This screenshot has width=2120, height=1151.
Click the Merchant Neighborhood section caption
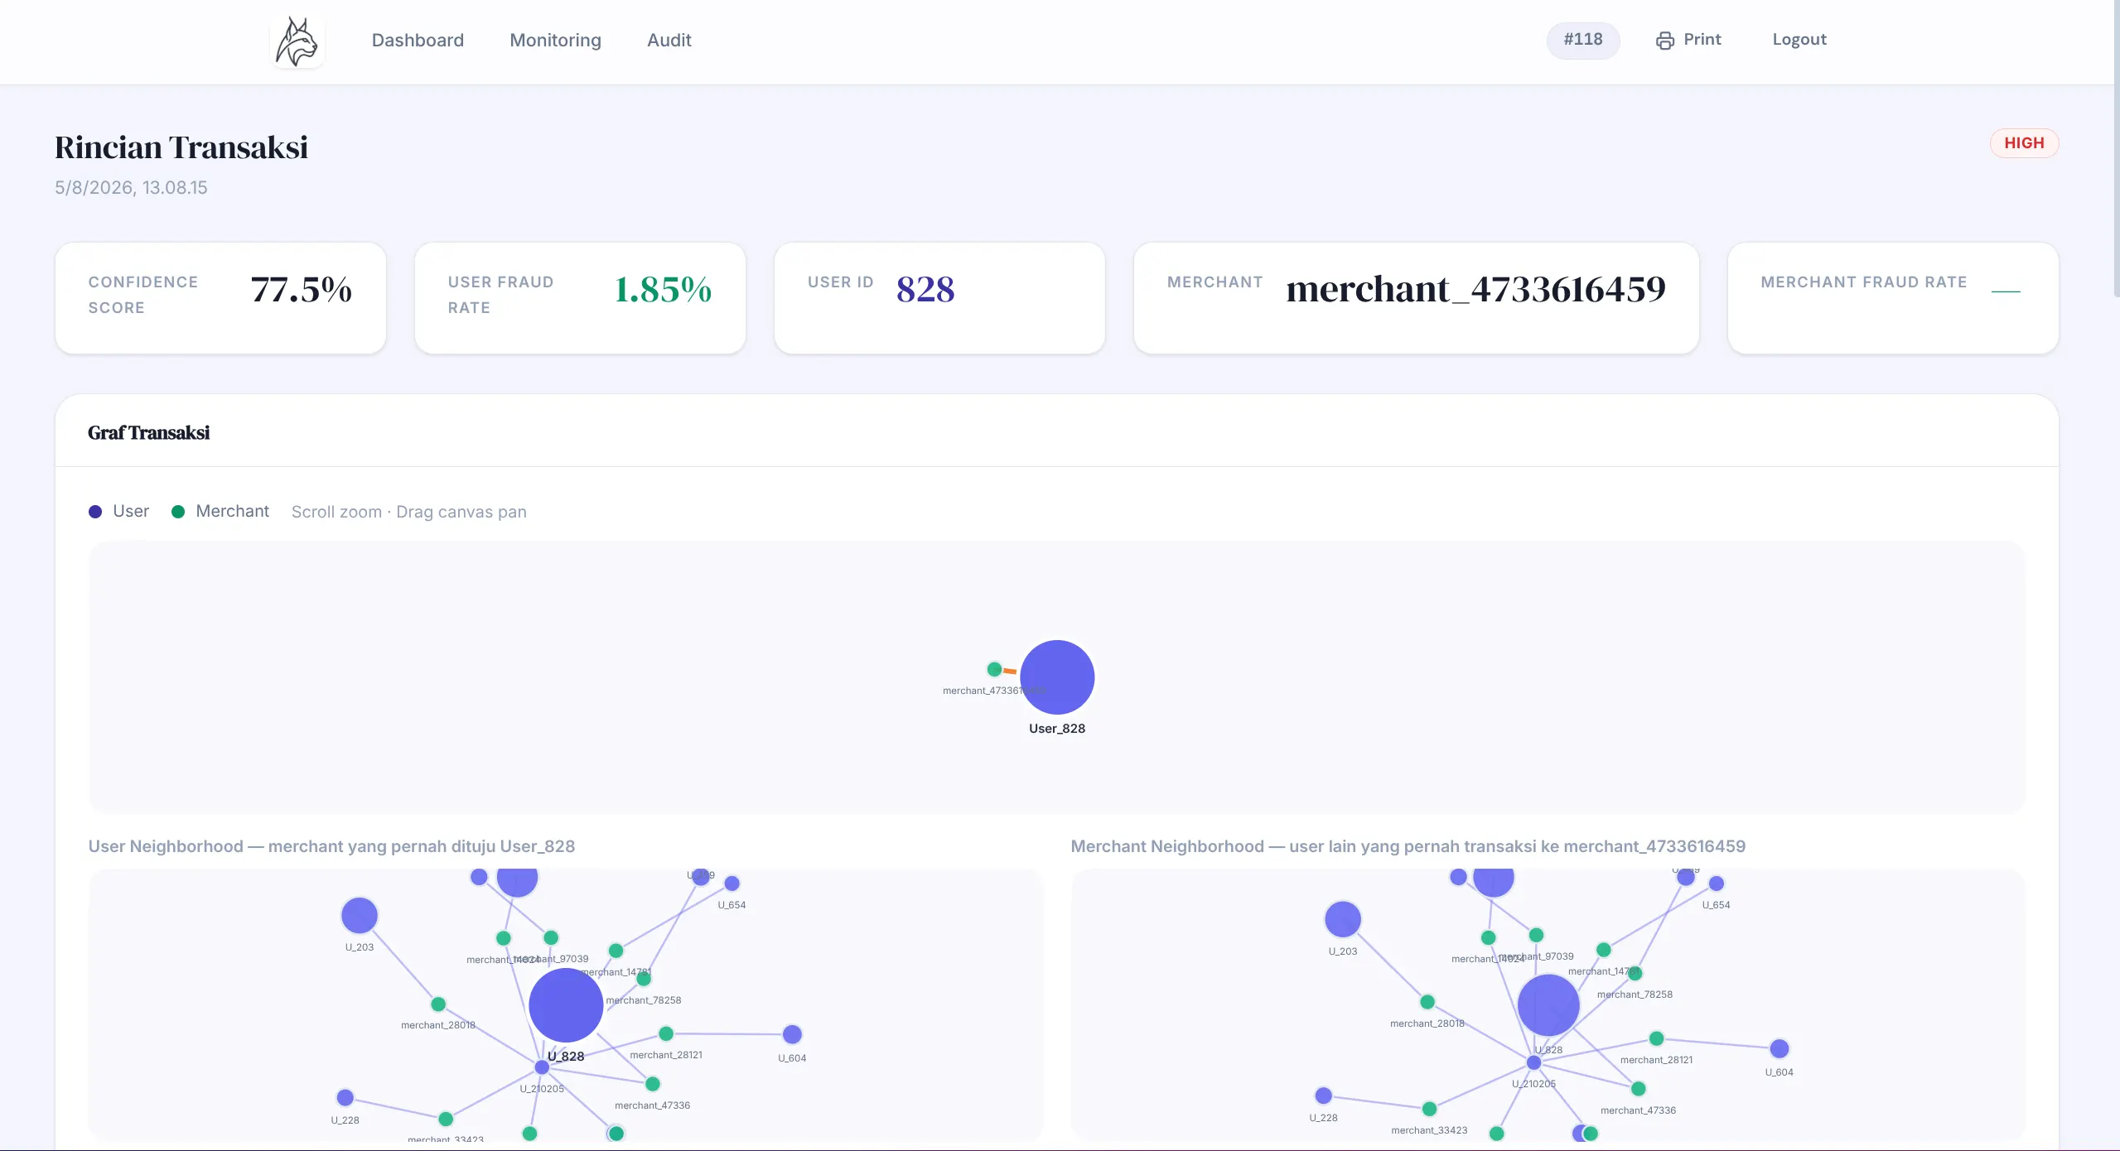1408,846
